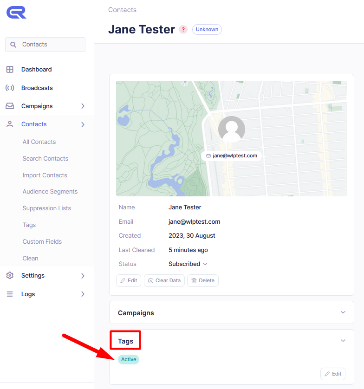Collapse the Contacts sidebar chevron

click(83, 124)
